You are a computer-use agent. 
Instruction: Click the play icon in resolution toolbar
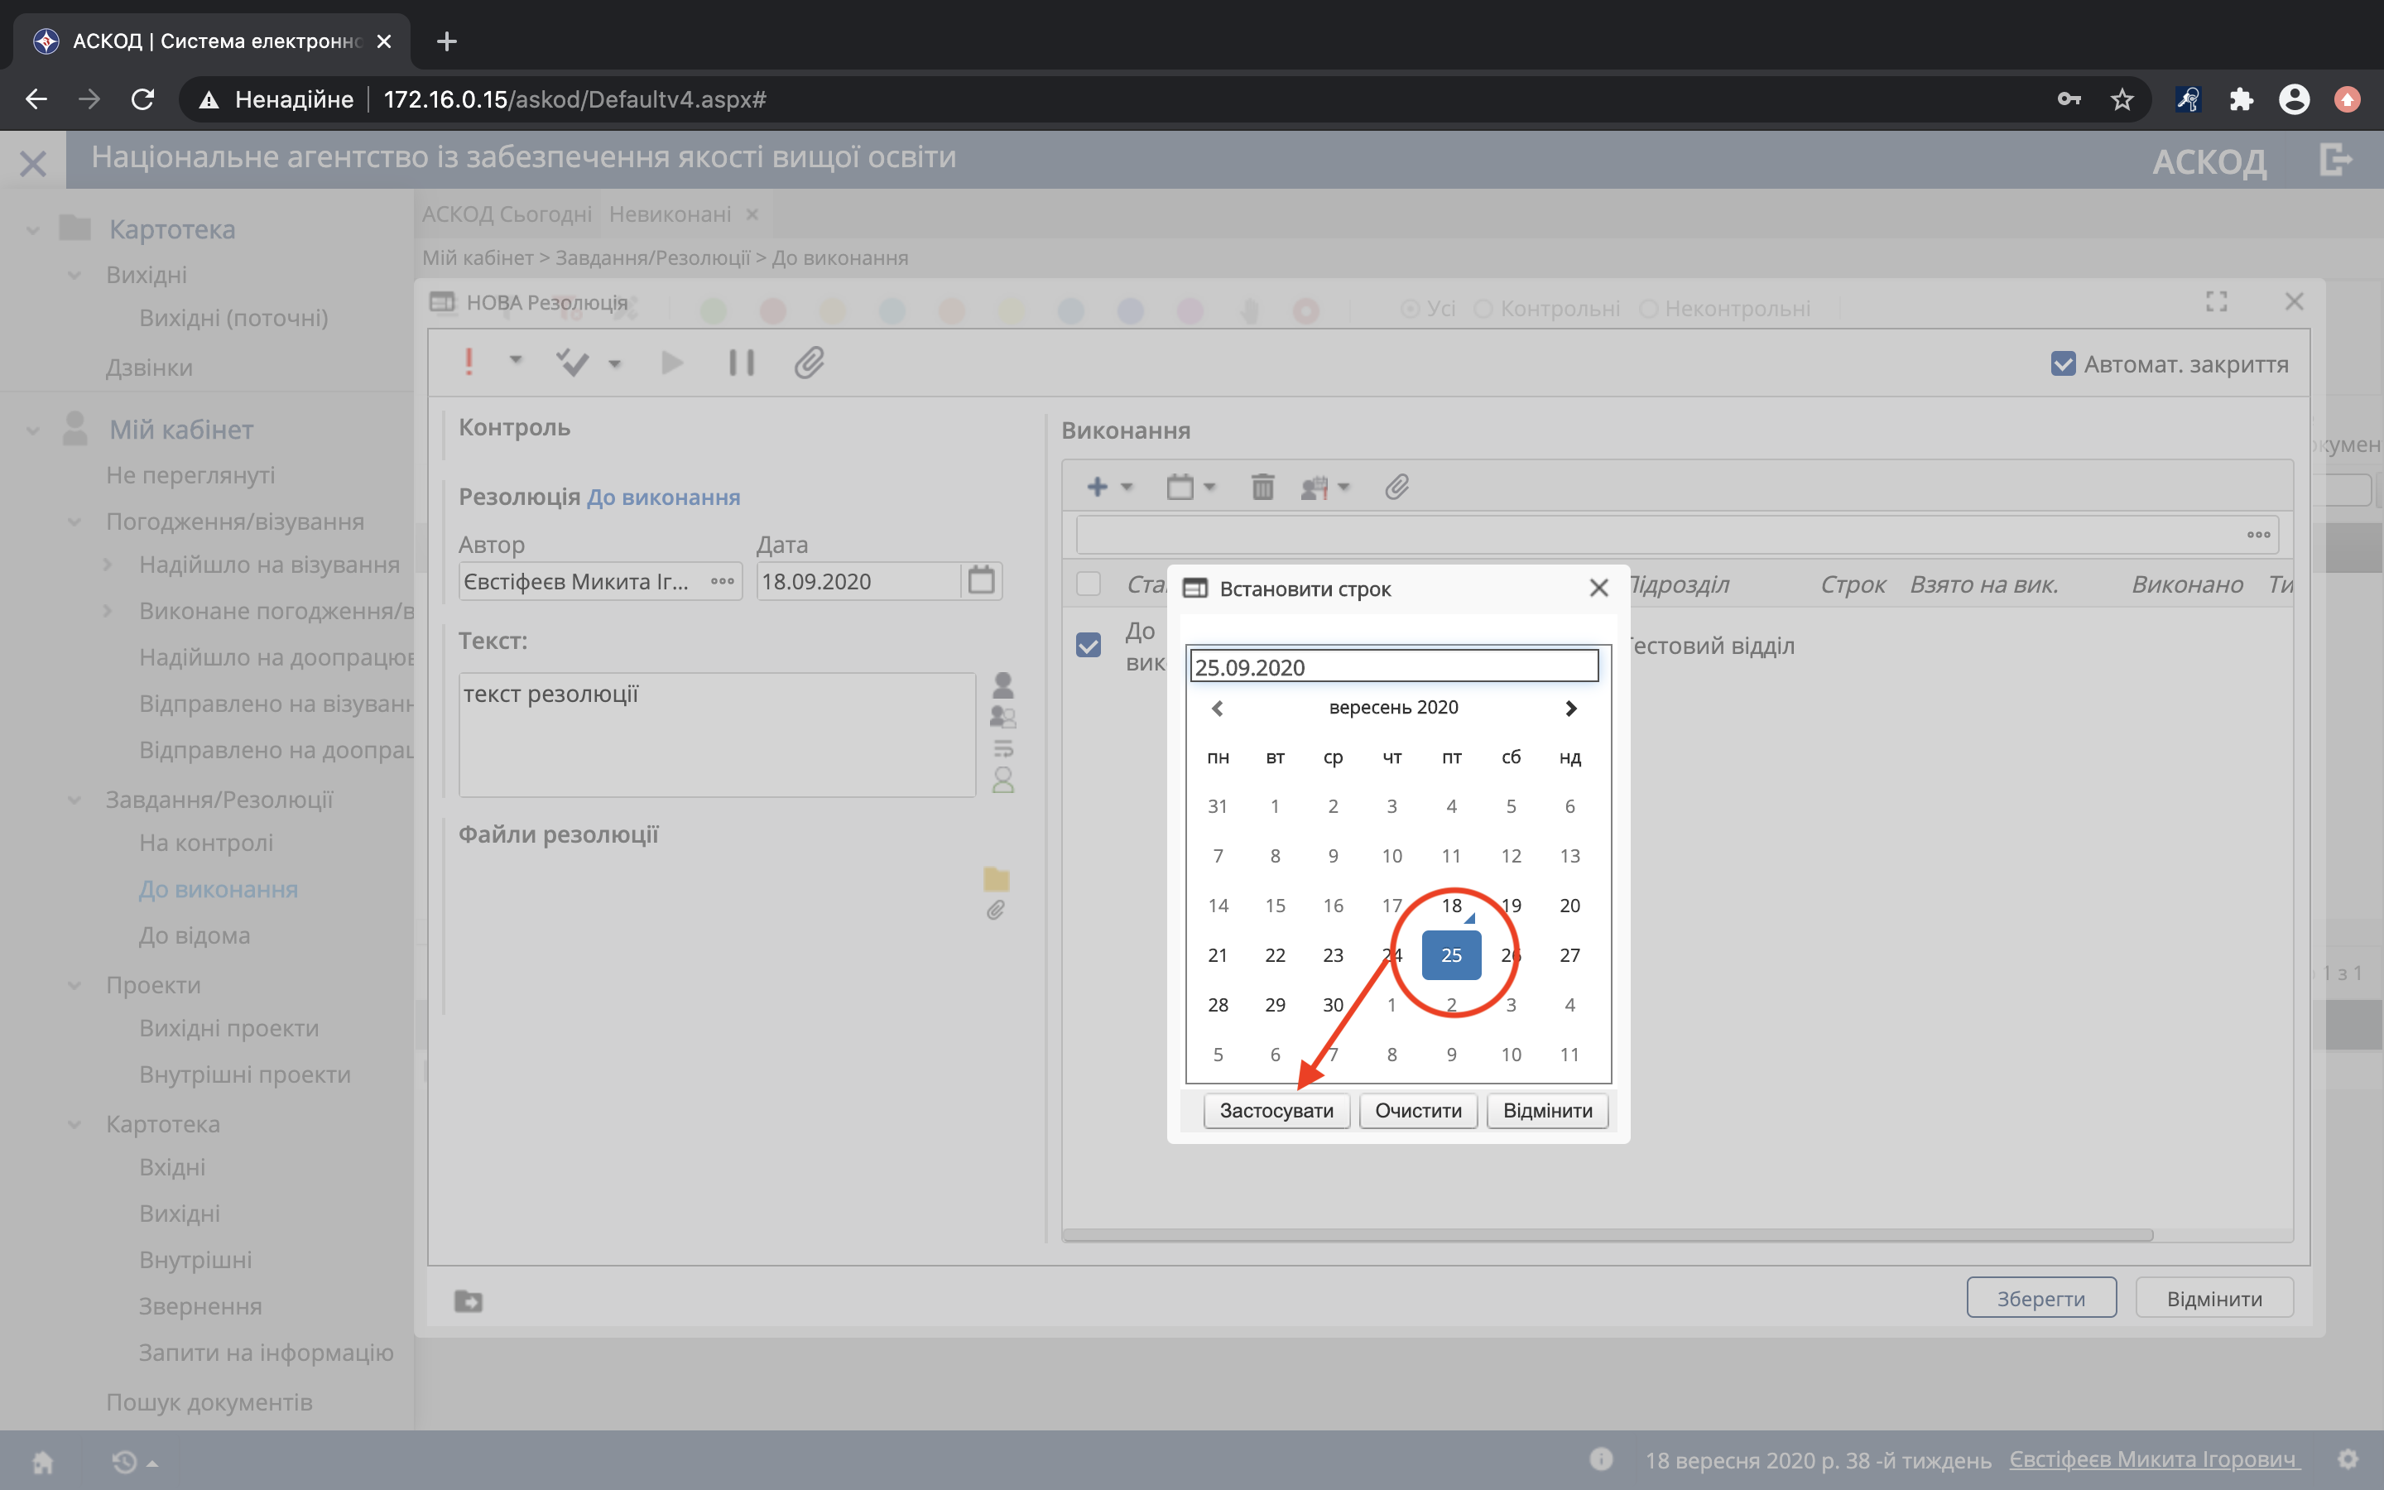pos(672,363)
